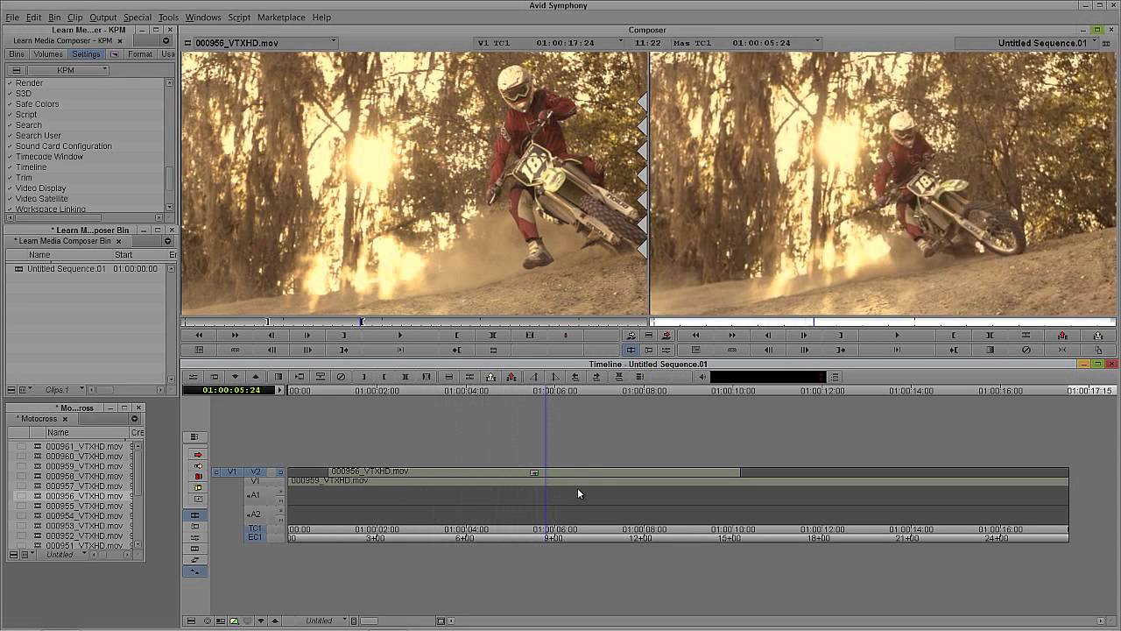
Task: Open the KPM user dropdown in Settings
Action: point(69,70)
